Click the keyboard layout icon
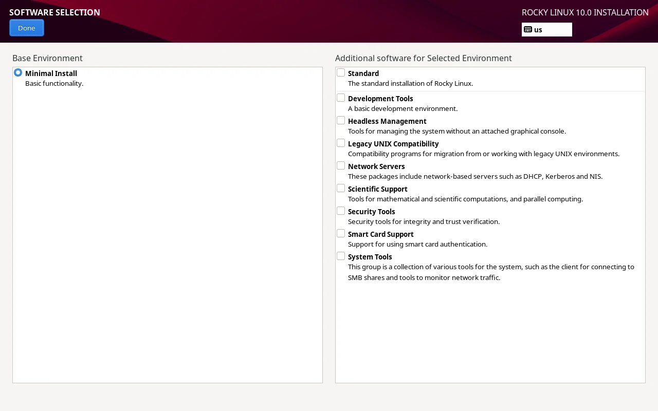This screenshot has height=411, width=658. tap(528, 29)
